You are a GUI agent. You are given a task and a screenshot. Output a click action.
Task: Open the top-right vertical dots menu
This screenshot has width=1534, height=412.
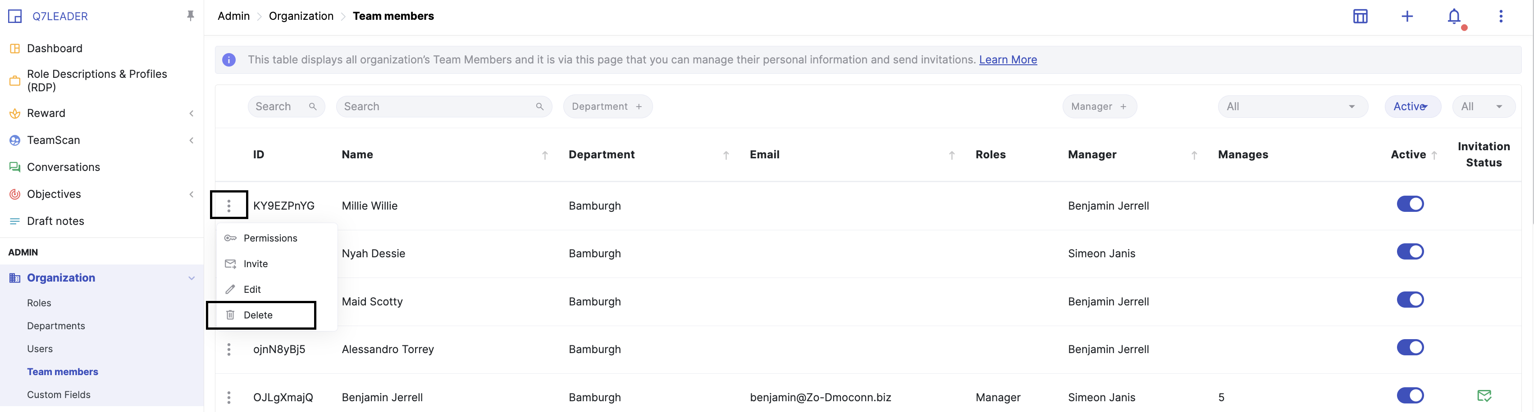(1501, 16)
